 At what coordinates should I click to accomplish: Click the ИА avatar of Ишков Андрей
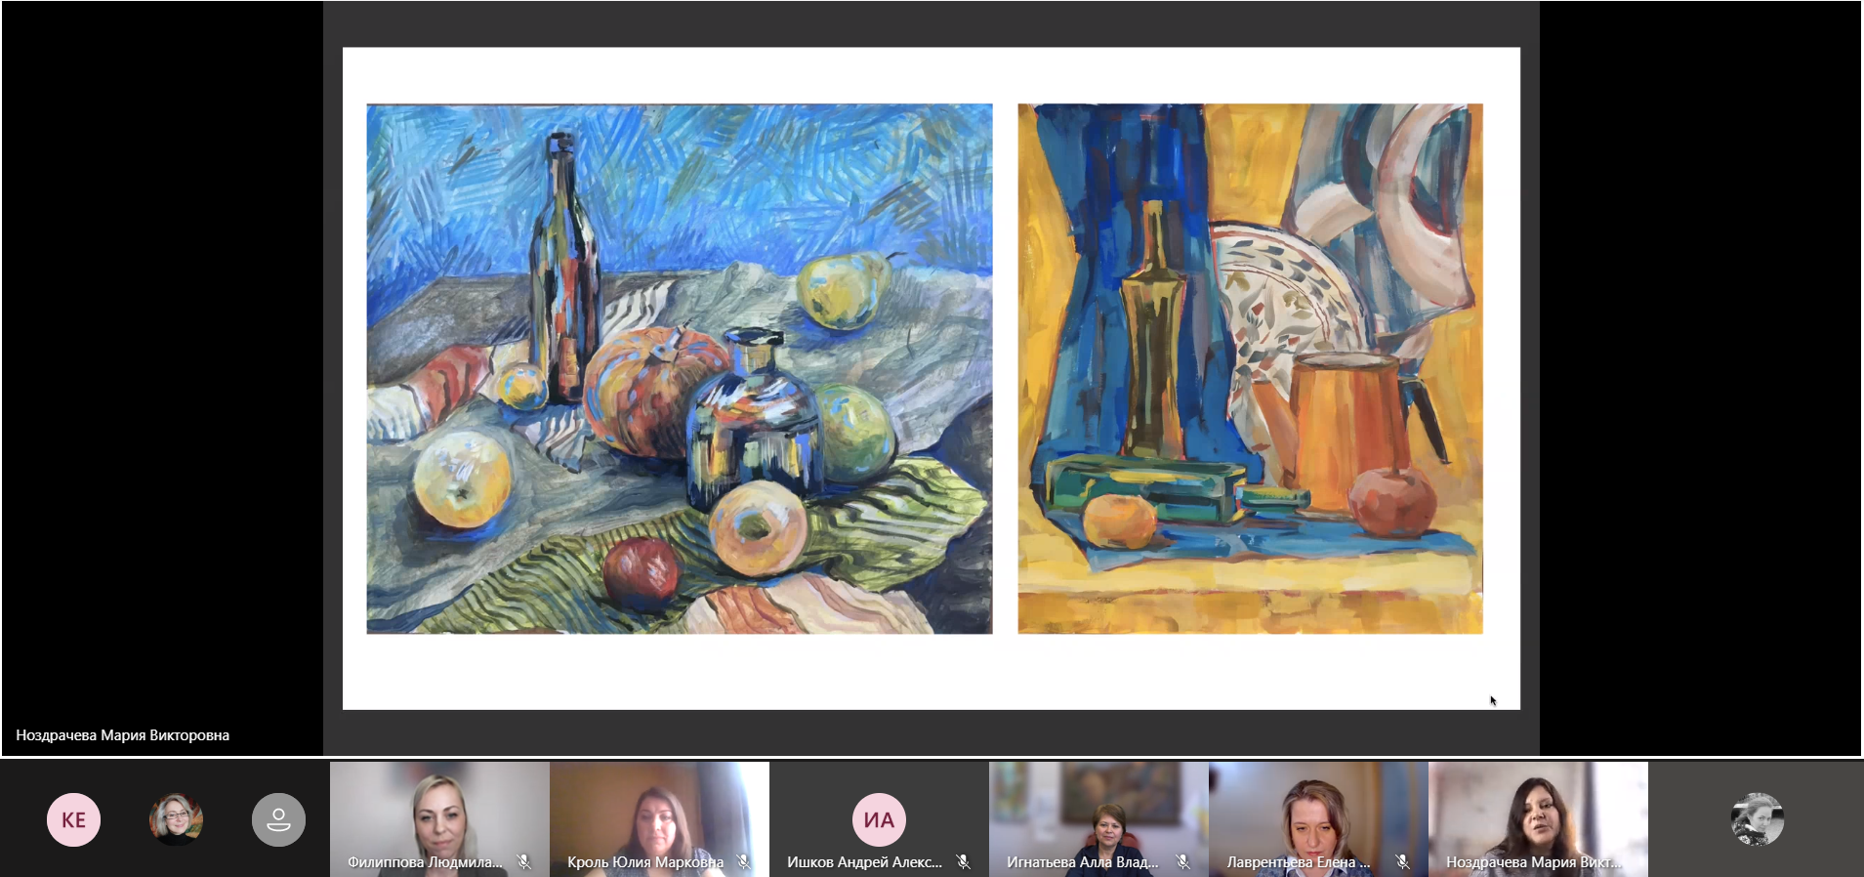point(879,819)
